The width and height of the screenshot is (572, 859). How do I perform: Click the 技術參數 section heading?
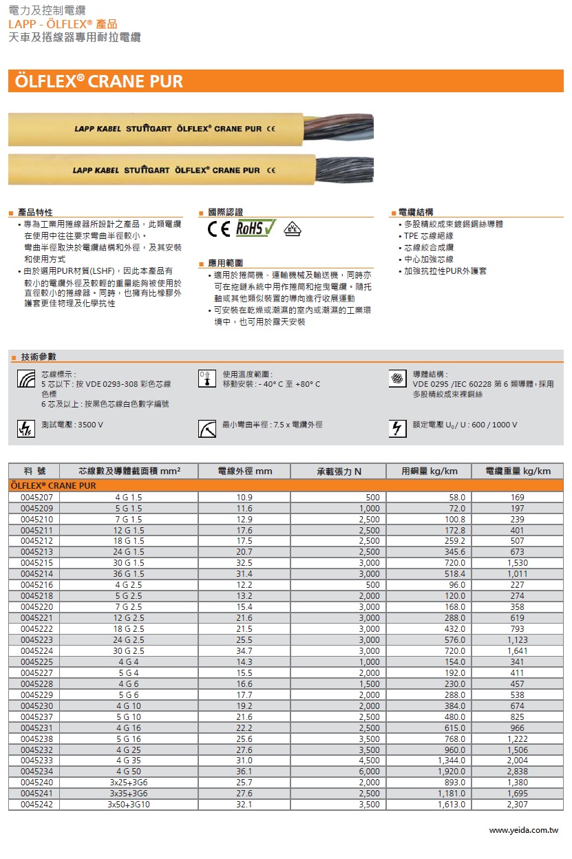click(39, 357)
